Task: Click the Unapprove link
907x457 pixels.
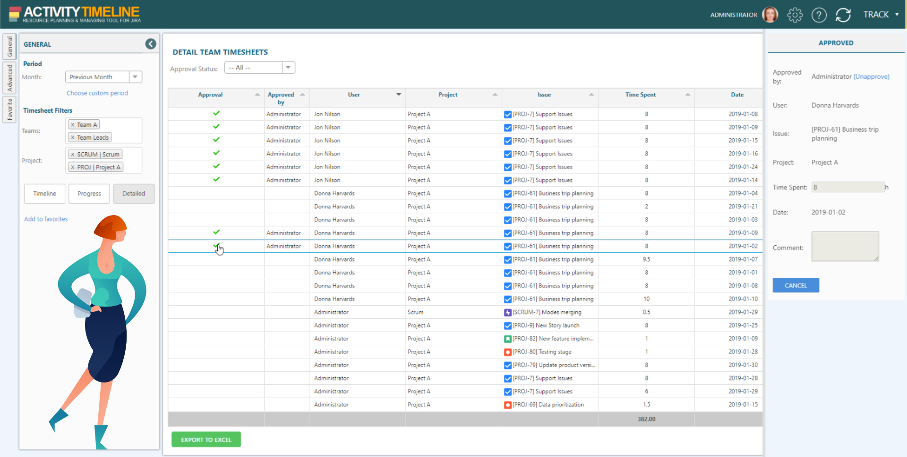Action: [x=871, y=76]
